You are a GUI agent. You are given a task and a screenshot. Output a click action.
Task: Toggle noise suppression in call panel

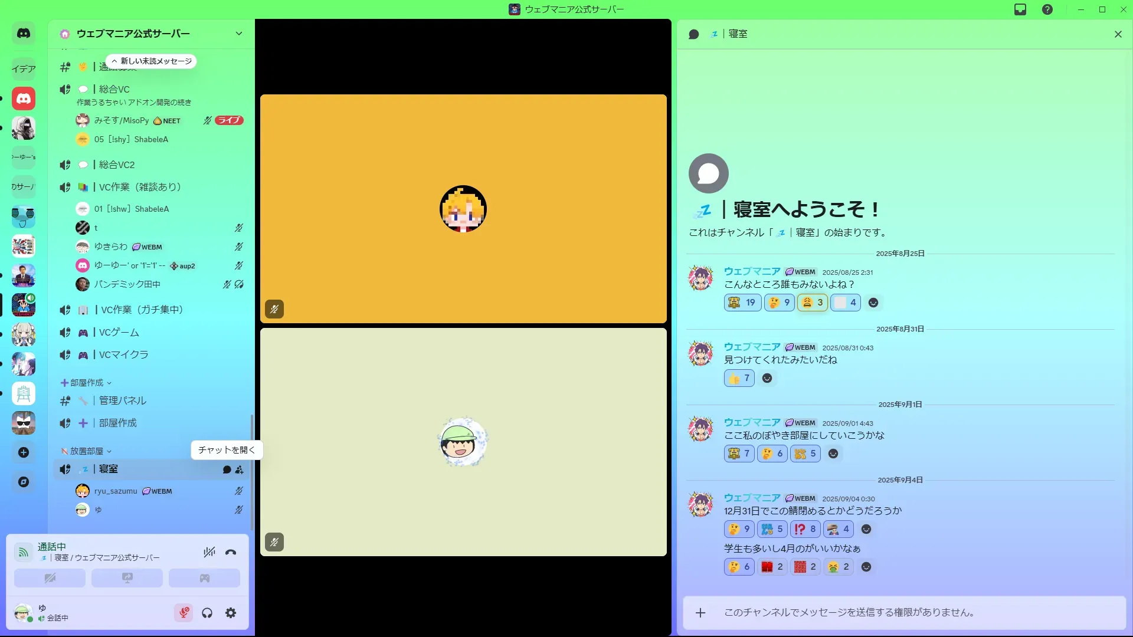[209, 553]
